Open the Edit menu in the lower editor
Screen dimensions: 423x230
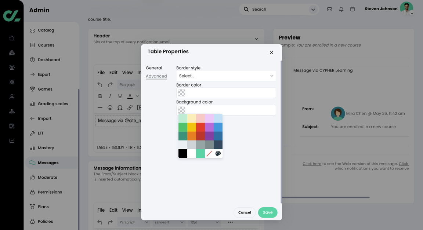[x=113, y=210]
